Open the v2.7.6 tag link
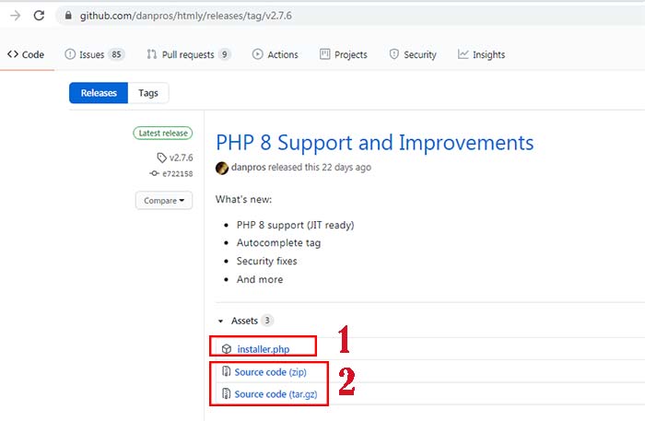Viewport: 645px width, 421px height. (181, 158)
